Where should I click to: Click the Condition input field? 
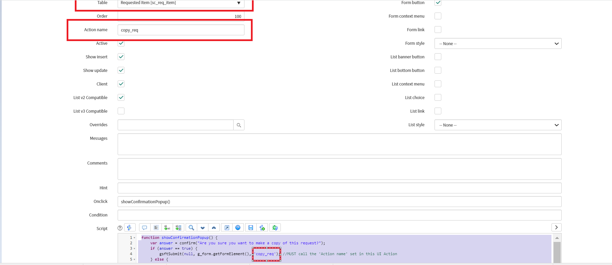(339, 215)
